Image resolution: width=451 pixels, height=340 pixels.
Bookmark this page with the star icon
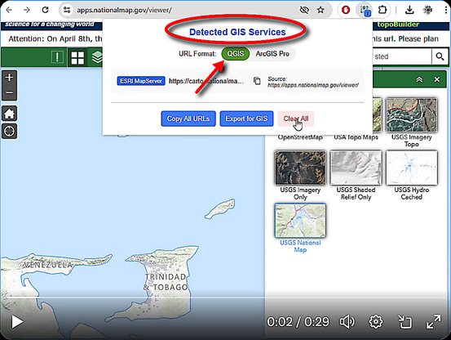(x=321, y=10)
